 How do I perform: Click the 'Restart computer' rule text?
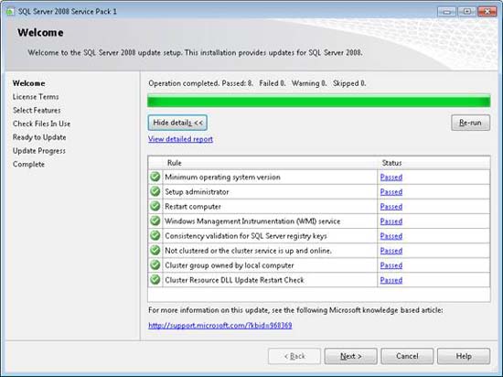(x=193, y=207)
